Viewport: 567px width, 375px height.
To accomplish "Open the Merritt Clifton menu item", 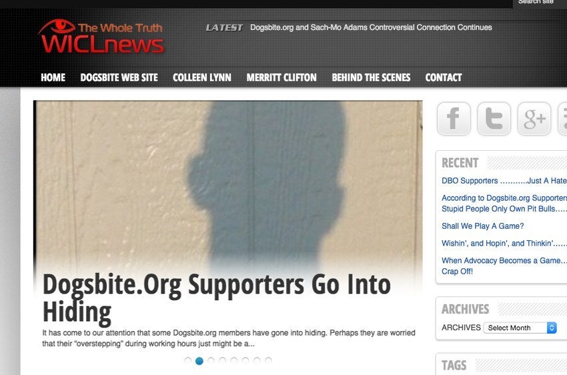I will point(281,77).
